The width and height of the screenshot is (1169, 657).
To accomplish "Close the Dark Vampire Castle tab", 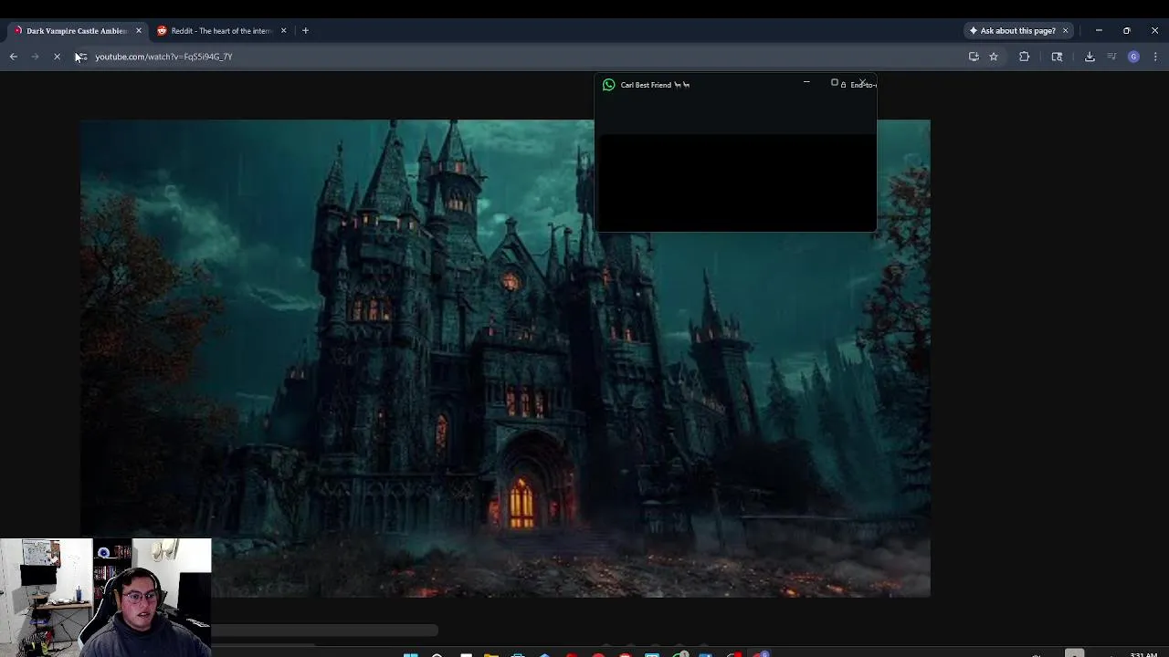I will click(x=139, y=30).
